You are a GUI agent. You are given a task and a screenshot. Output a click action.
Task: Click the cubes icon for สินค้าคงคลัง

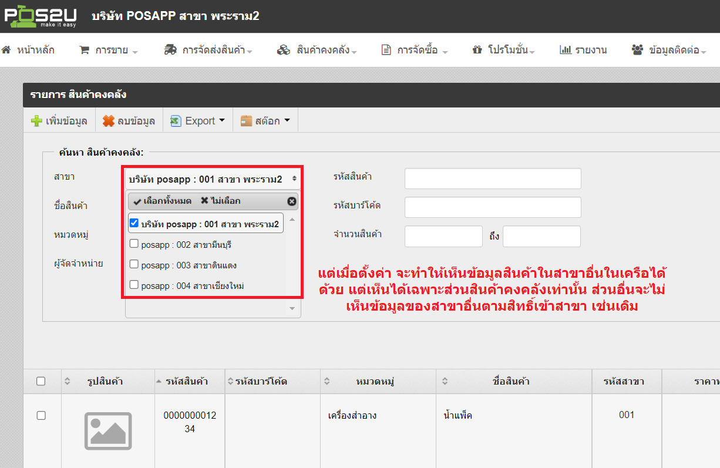(x=284, y=50)
